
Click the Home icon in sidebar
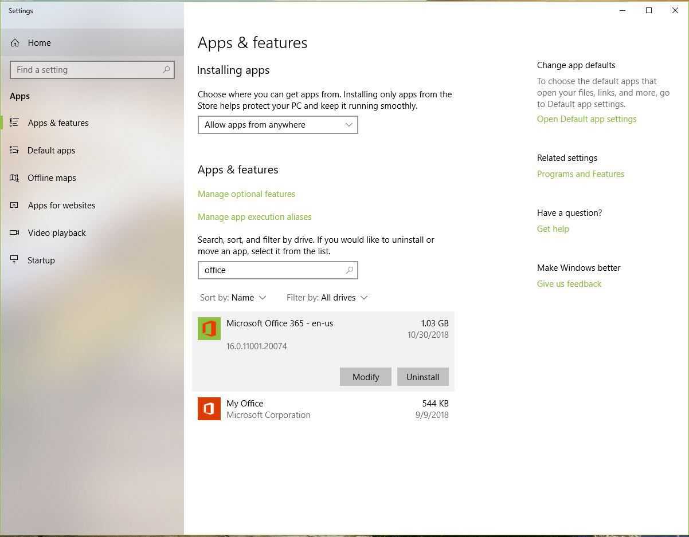pyautogui.click(x=15, y=43)
